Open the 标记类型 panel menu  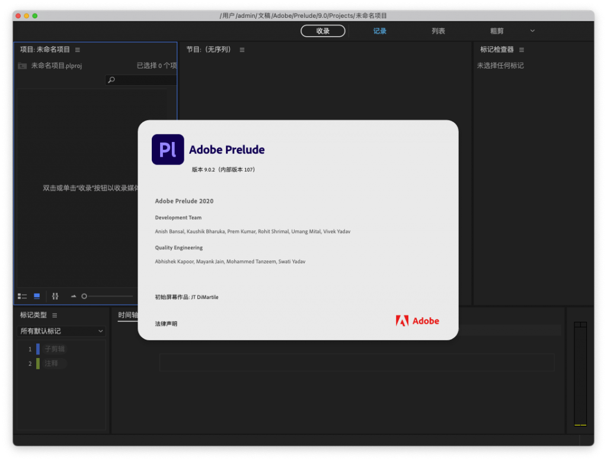tap(55, 315)
